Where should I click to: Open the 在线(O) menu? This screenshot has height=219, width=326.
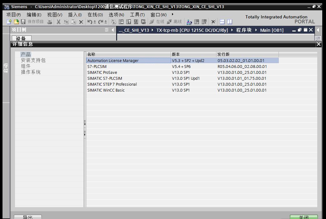point(95,15)
